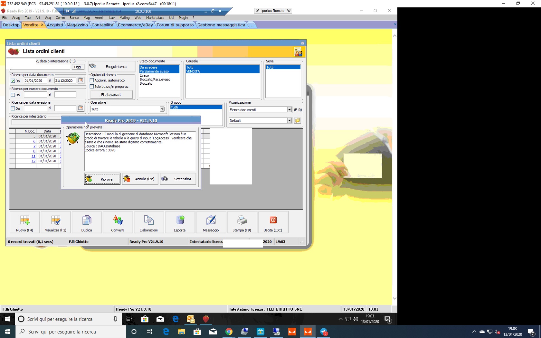Close the Vendite tab
The image size is (541, 338).
pyautogui.click(x=42, y=25)
